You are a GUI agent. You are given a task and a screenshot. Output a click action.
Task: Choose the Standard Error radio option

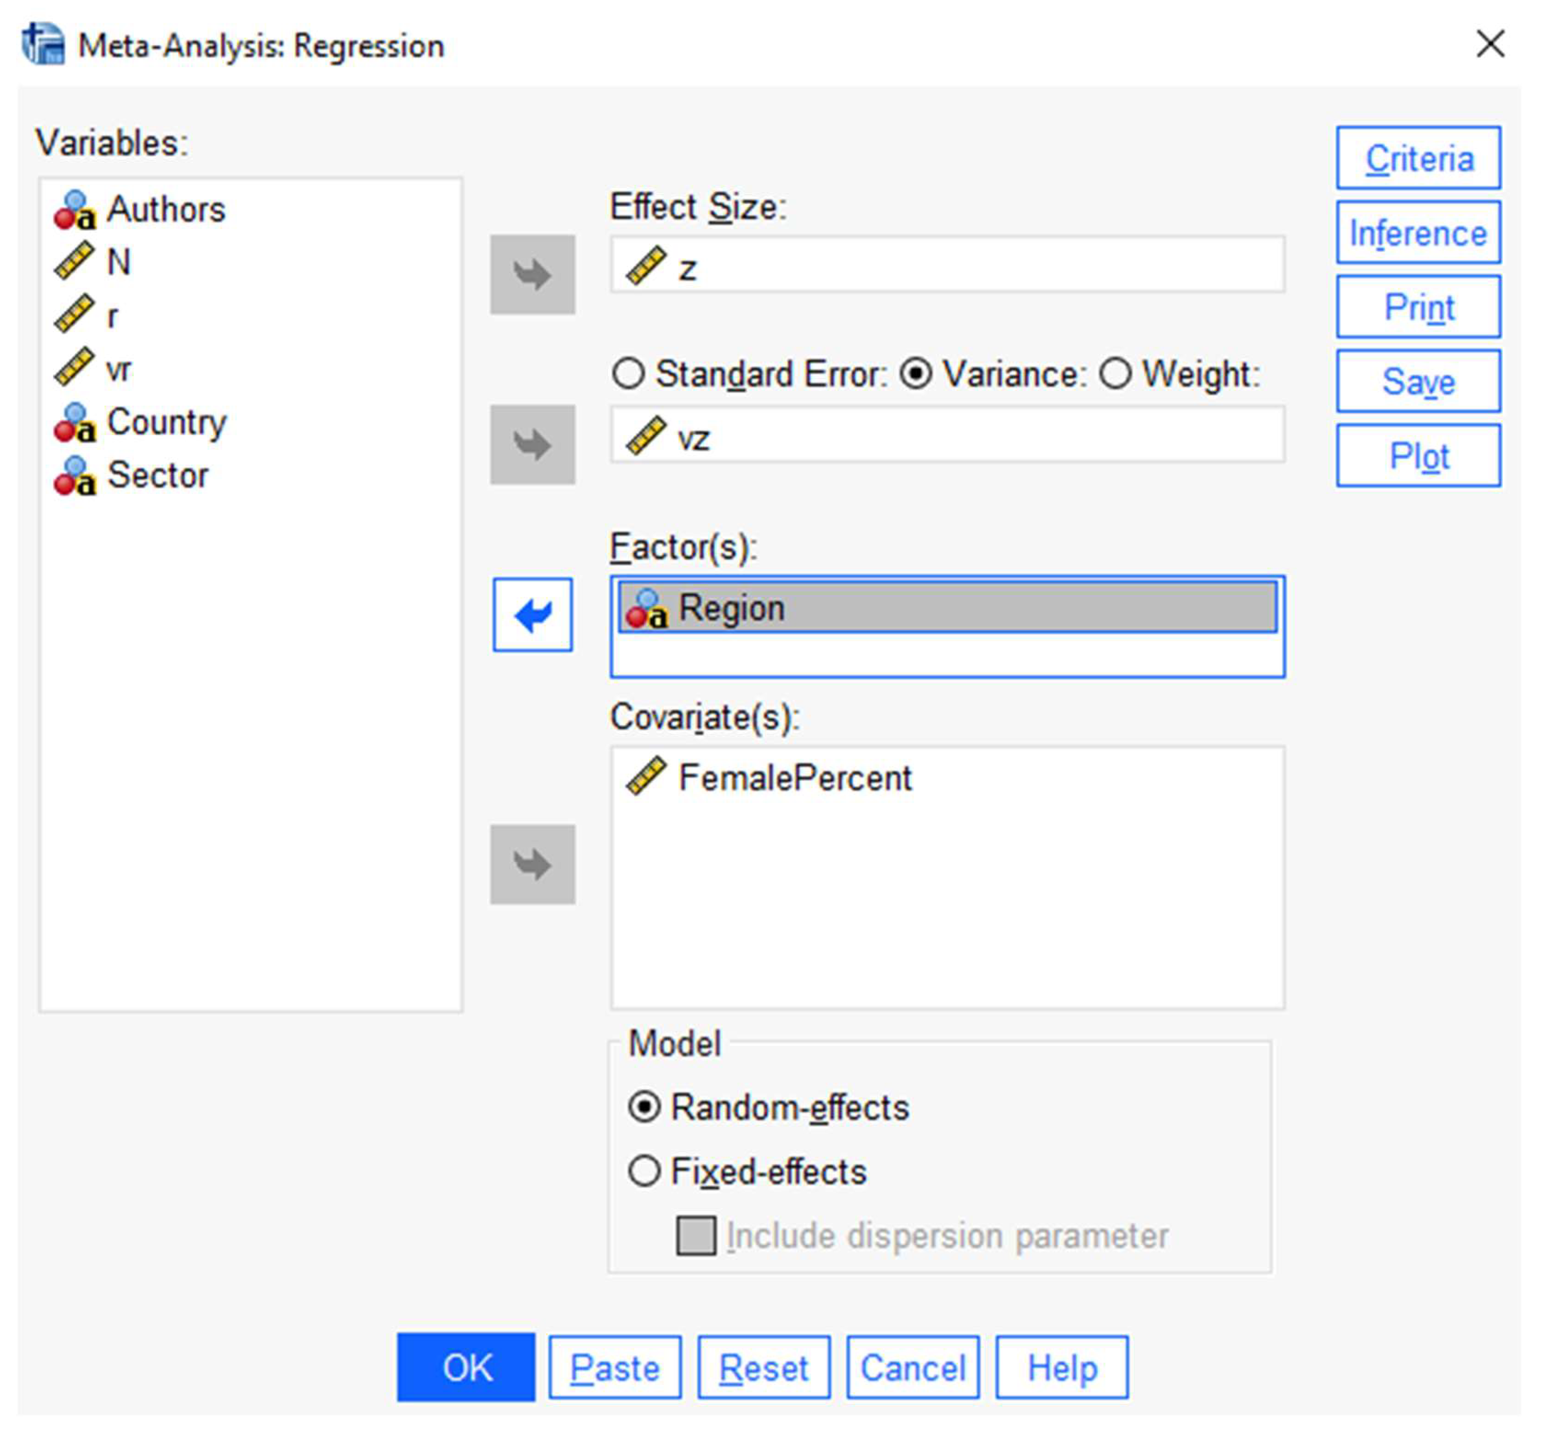[629, 373]
